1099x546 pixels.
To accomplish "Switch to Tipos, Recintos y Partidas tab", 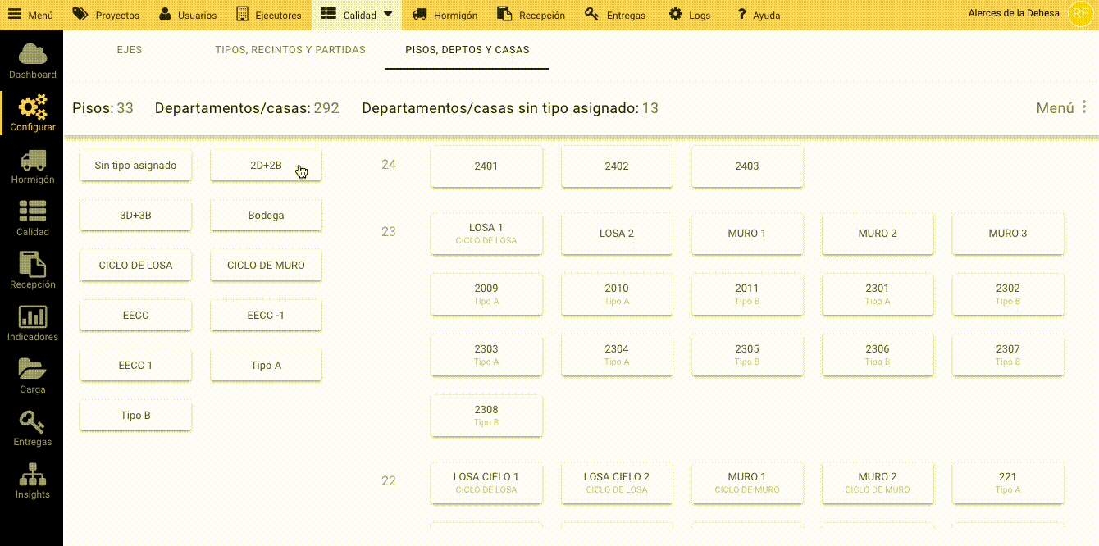I will tap(290, 50).
